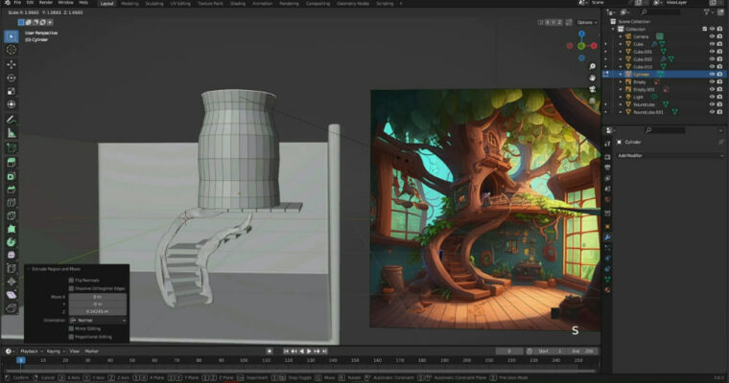Open the Render properties tab icon

pyautogui.click(x=607, y=157)
